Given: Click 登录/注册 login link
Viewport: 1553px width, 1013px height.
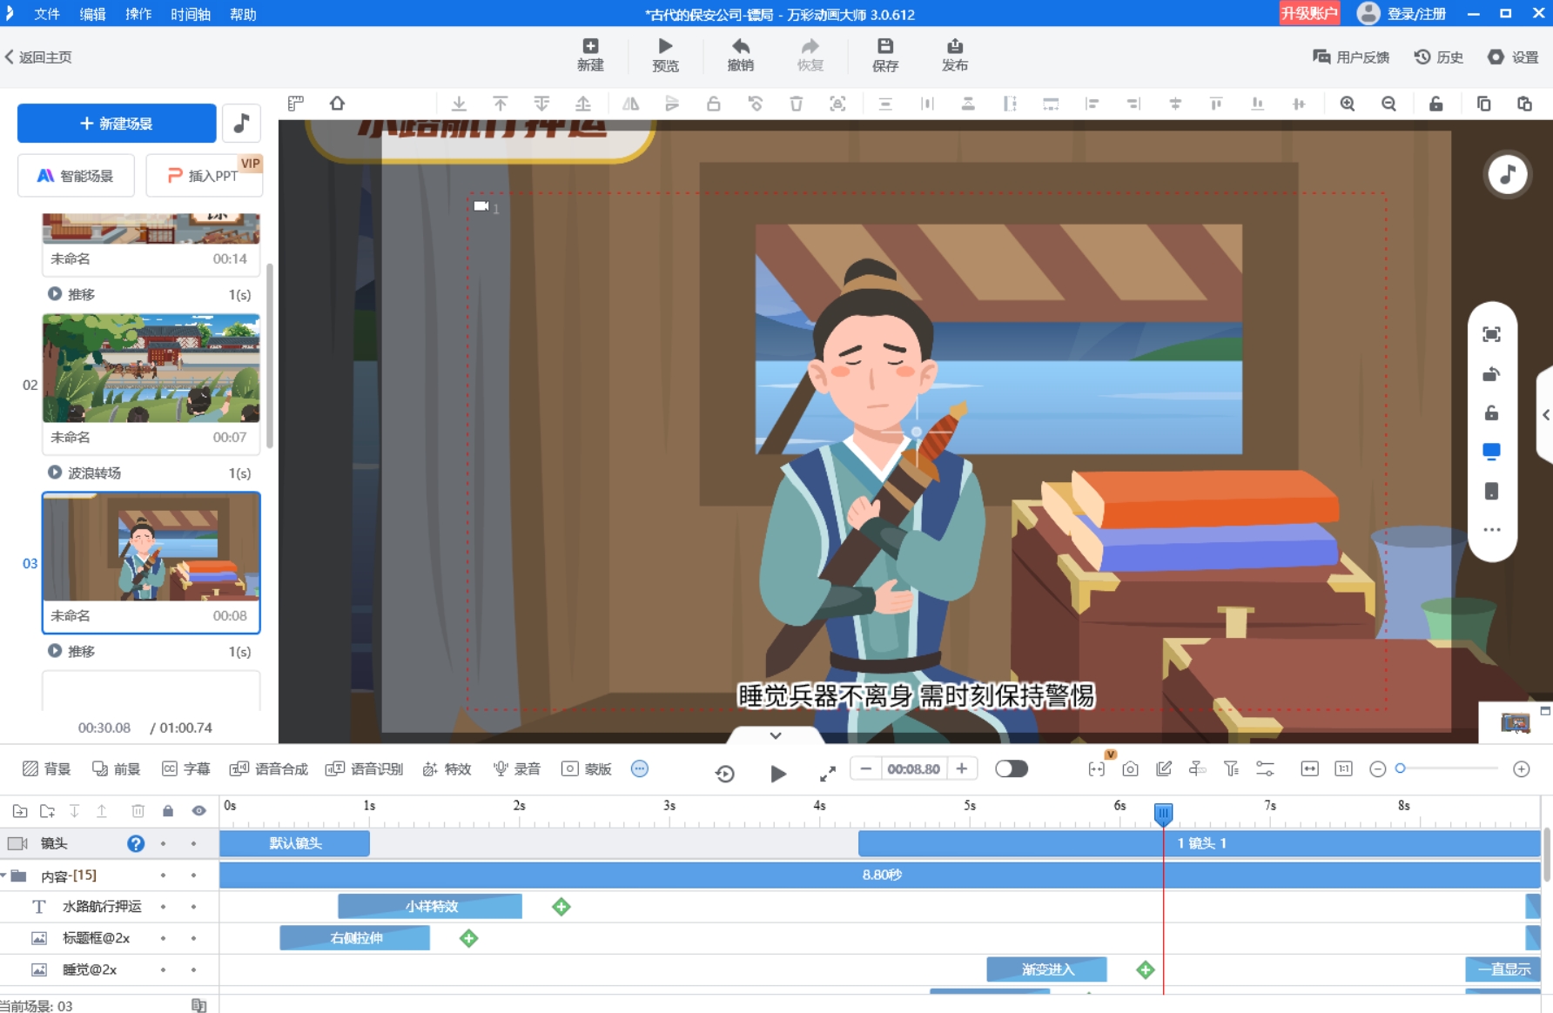Looking at the screenshot, I should (x=1416, y=14).
